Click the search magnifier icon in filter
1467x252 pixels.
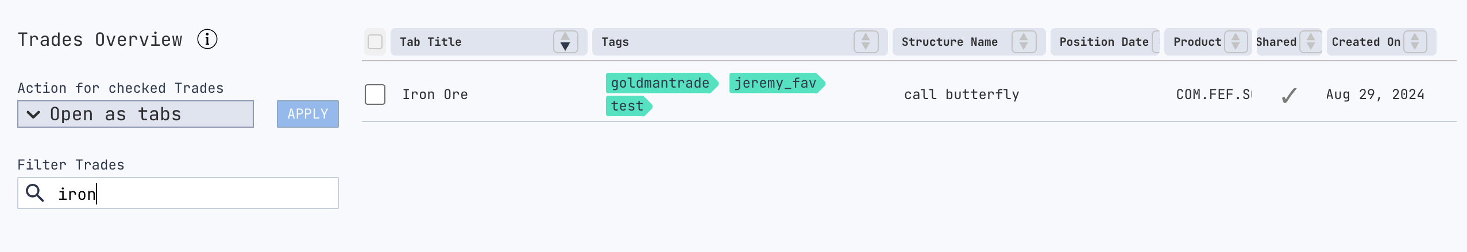coord(35,194)
